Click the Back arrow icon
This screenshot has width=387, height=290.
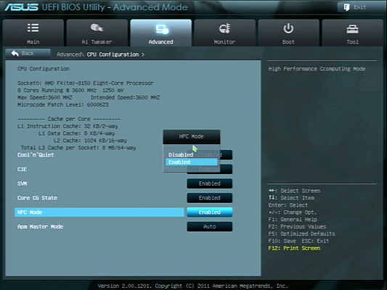(15, 53)
